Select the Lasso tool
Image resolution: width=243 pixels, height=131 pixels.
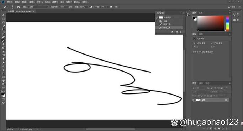coord(4,22)
